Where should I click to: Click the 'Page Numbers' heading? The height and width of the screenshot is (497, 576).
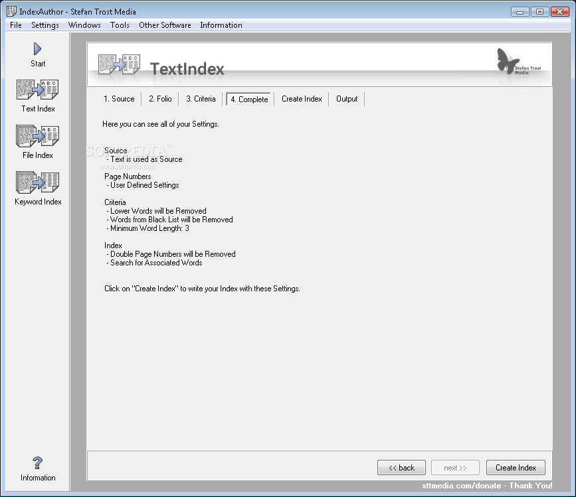pos(128,177)
